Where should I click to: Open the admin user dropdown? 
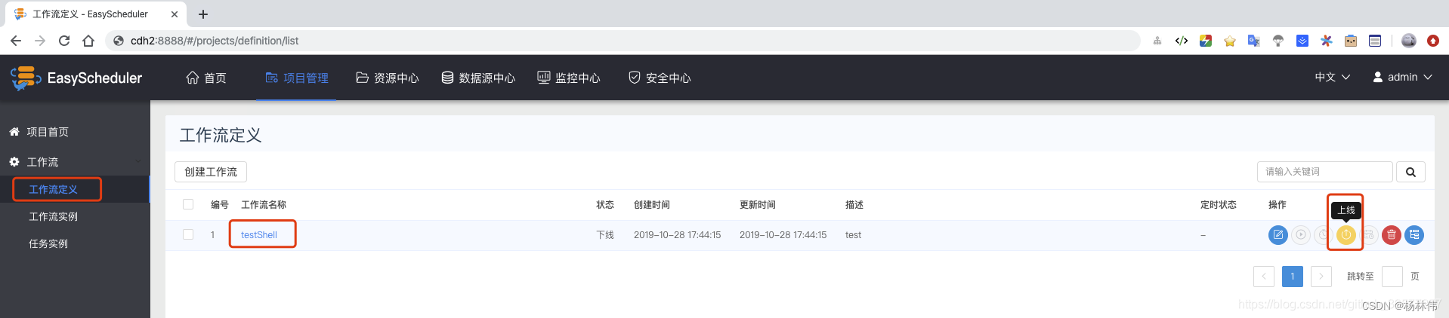coord(1403,77)
